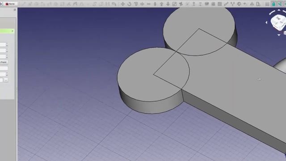Select the Split tool icon

click(x=155, y=4)
